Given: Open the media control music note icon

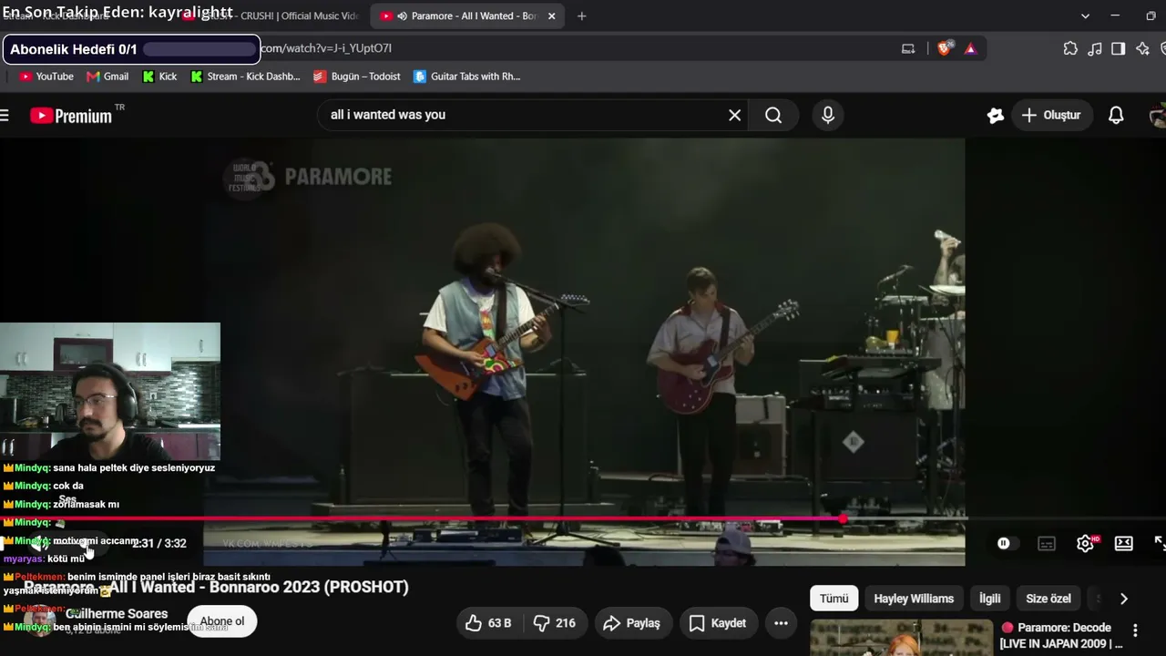Looking at the screenshot, I should 1095,48.
